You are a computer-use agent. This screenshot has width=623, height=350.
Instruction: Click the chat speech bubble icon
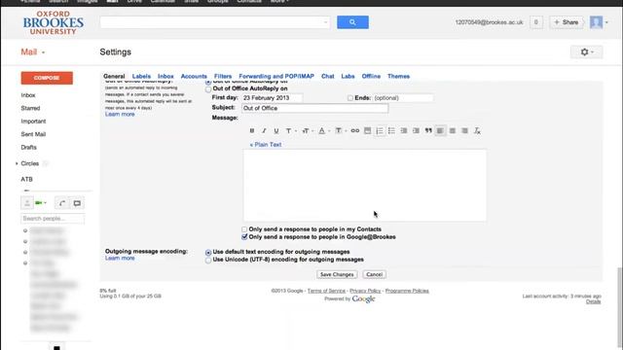click(x=77, y=203)
